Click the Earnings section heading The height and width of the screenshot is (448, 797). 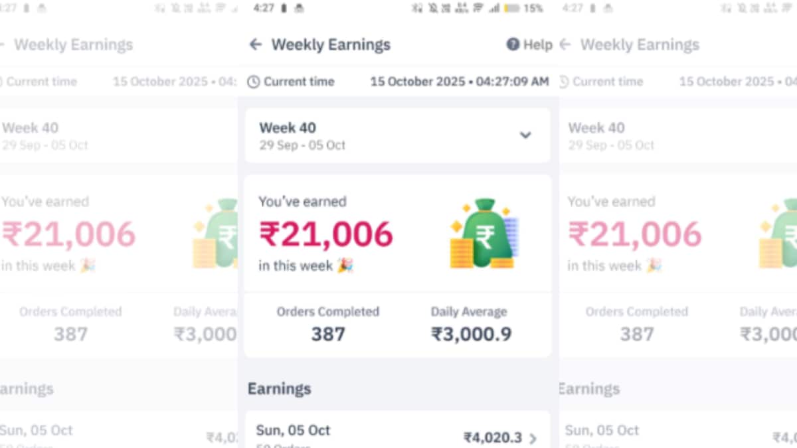pos(279,388)
